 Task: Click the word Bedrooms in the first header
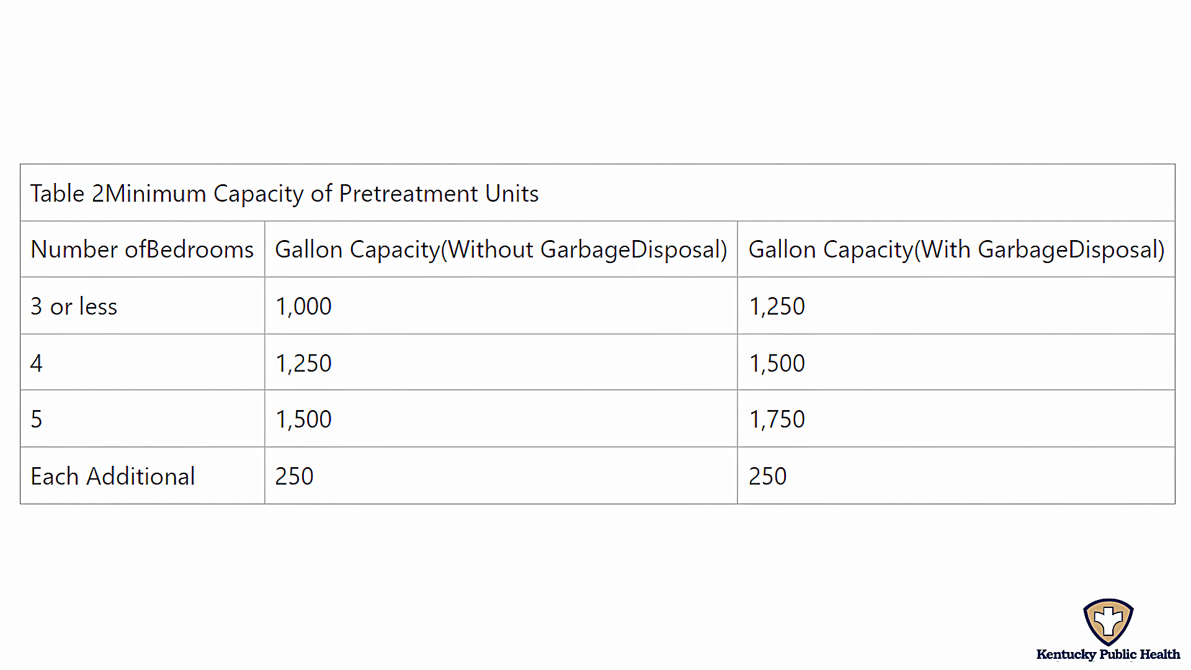coord(200,249)
